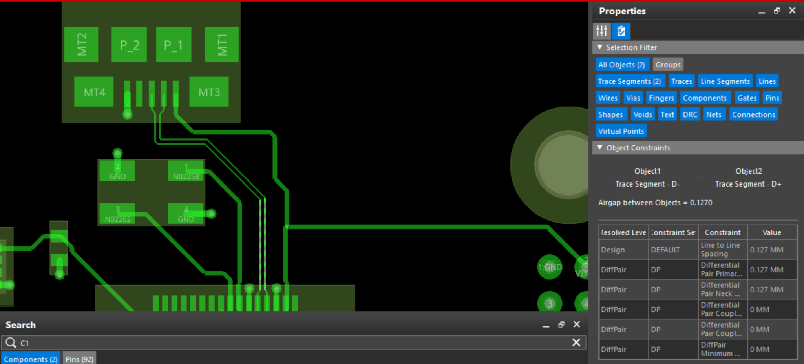Click the Groups button
The height and width of the screenshot is (364, 804).
[668, 64]
